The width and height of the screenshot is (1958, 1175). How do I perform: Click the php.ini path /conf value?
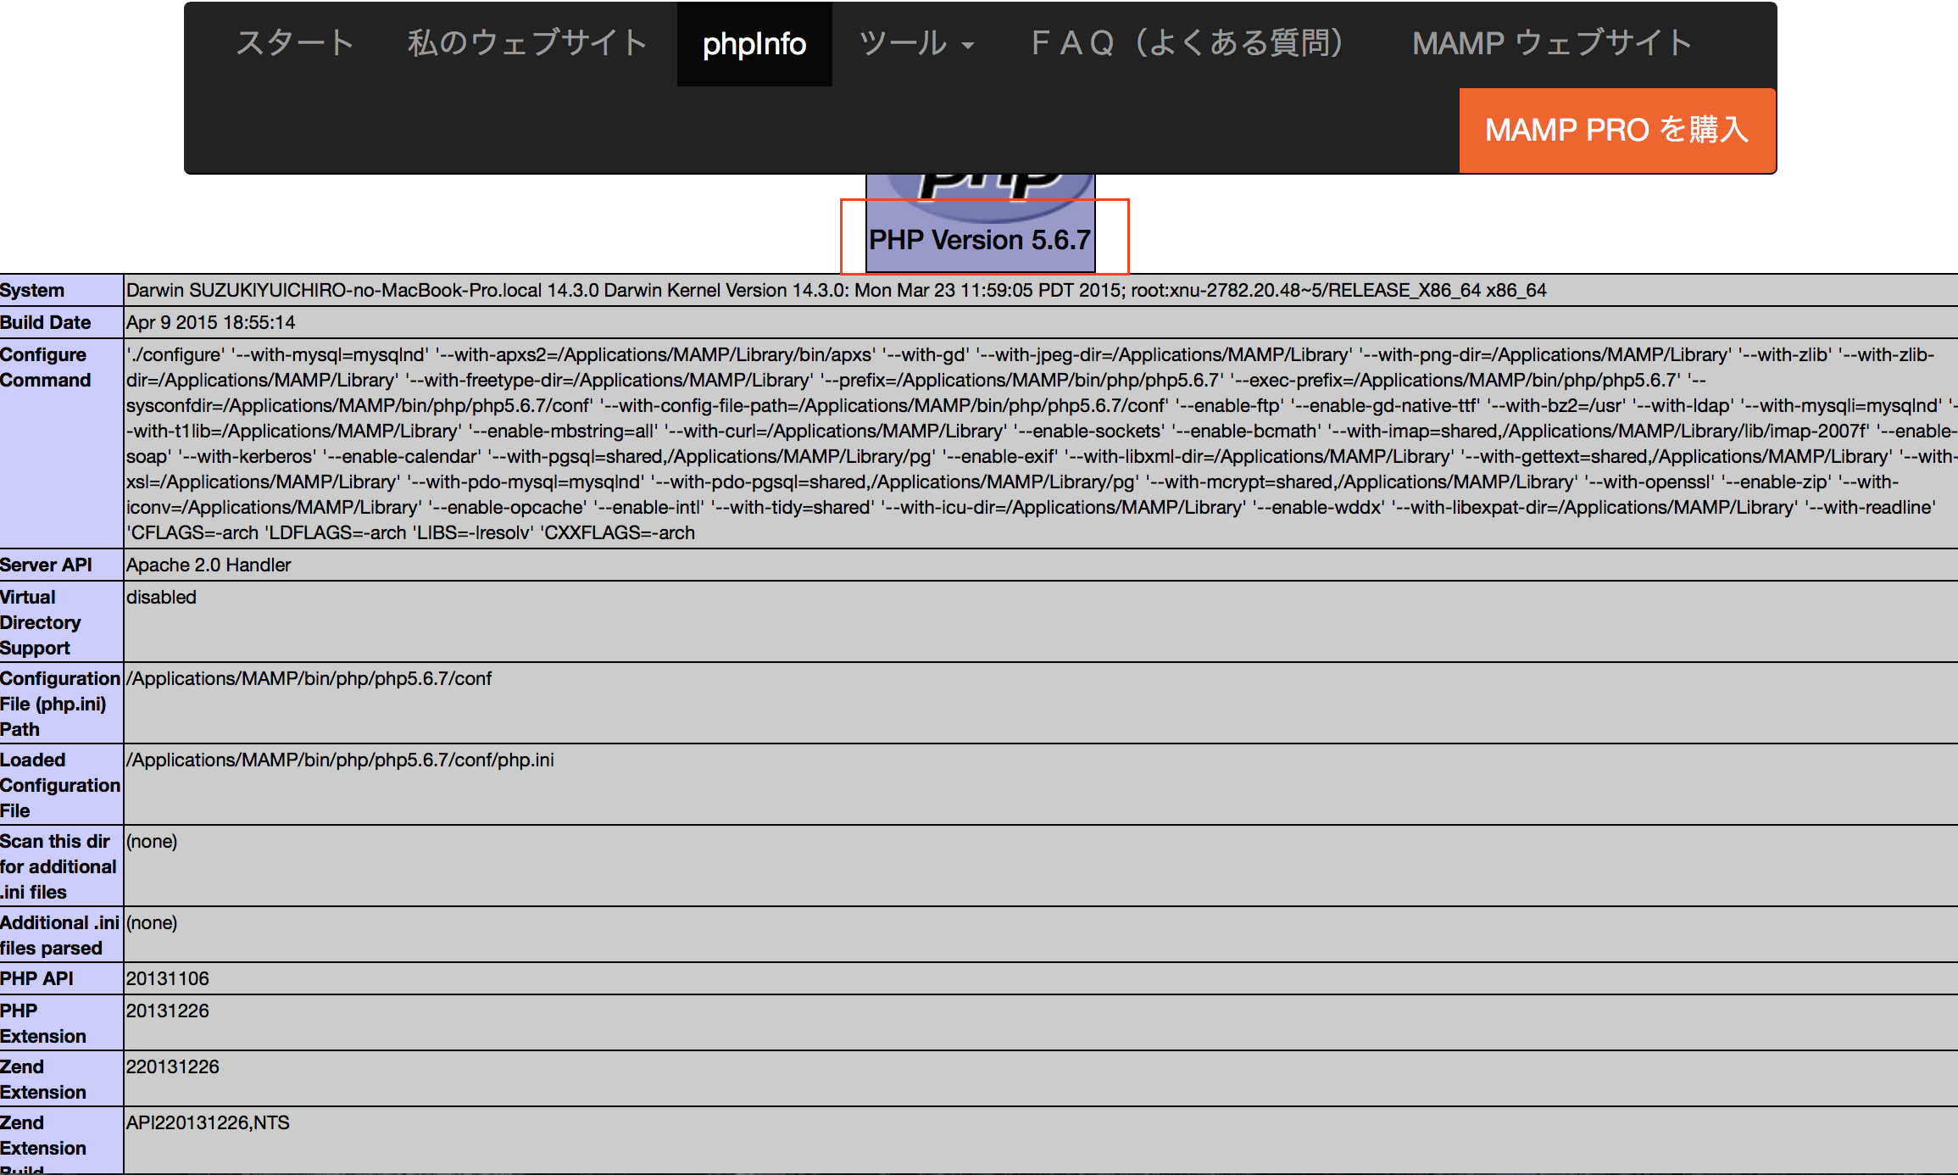pyautogui.click(x=309, y=678)
